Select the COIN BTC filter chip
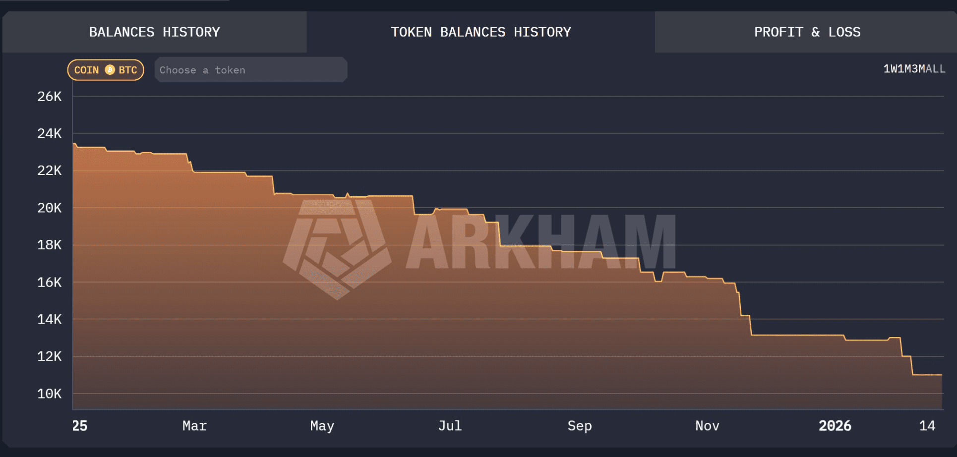Screen dimensions: 957x457 (x=106, y=70)
